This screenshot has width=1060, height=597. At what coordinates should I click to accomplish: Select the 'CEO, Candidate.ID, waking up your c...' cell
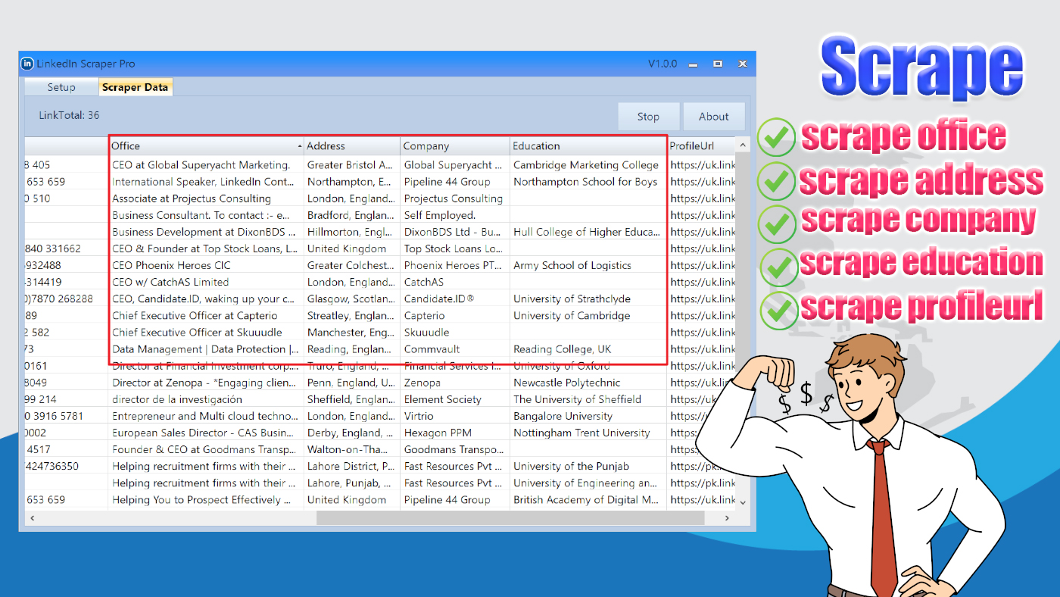[206, 298]
